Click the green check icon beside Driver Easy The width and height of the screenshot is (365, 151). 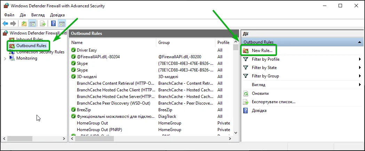73,50
